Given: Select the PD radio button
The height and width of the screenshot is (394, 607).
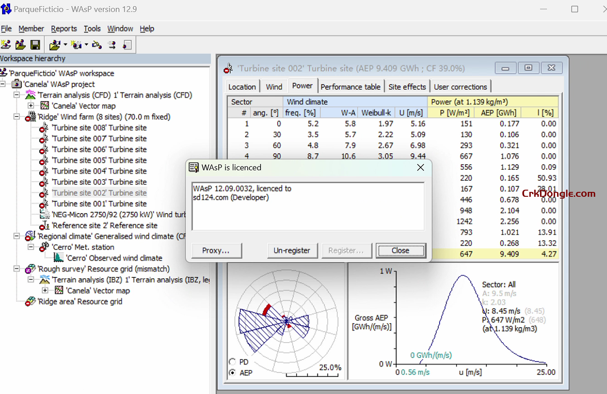Looking at the screenshot, I should [232, 362].
